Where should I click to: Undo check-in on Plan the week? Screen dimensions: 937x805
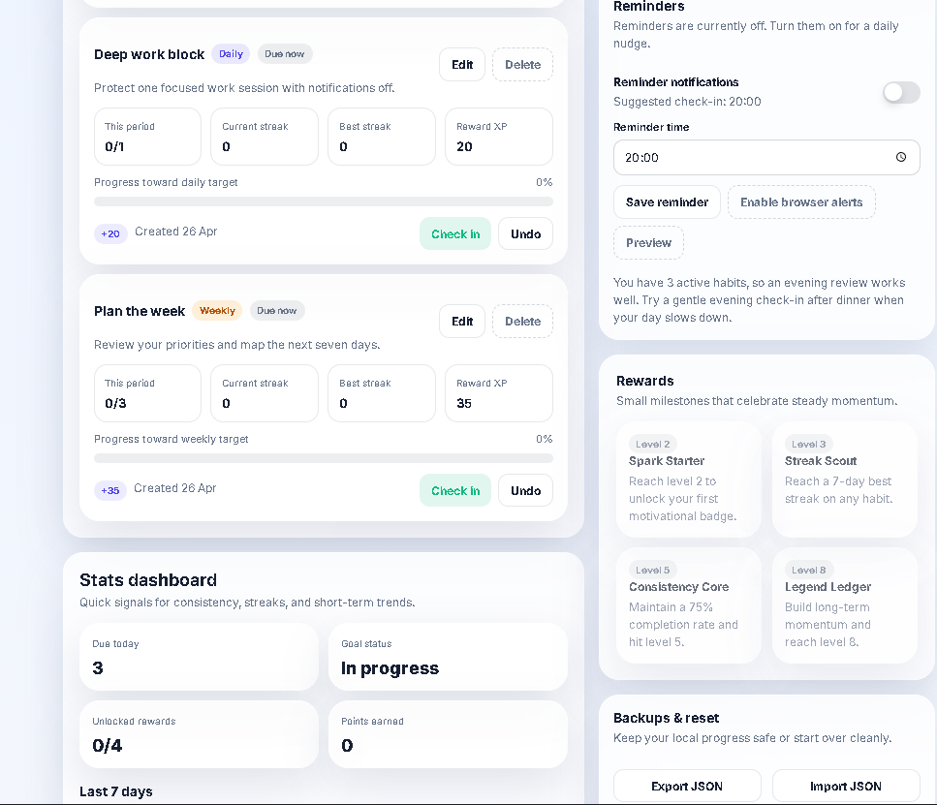click(x=525, y=490)
